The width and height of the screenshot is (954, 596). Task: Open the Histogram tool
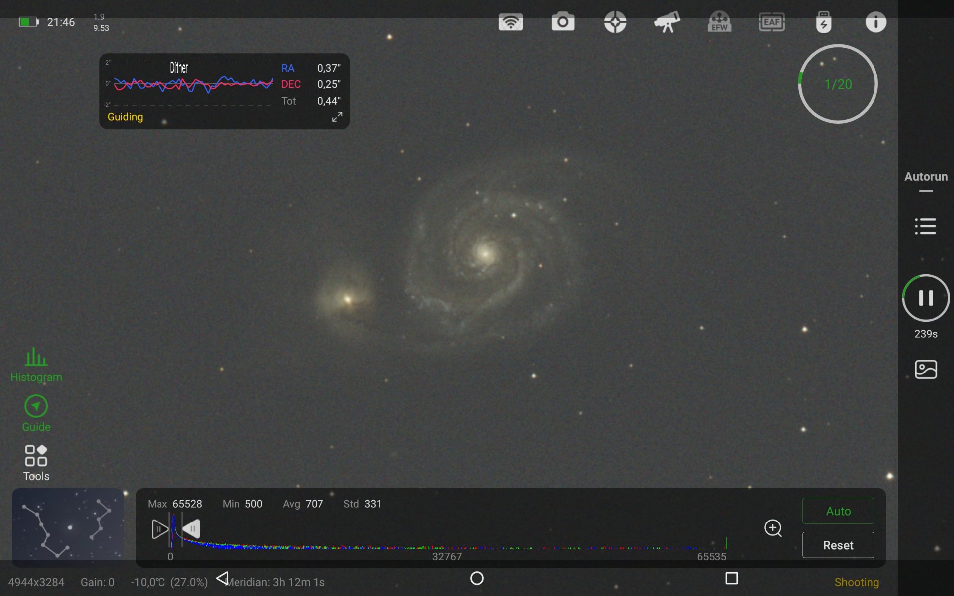click(x=36, y=365)
